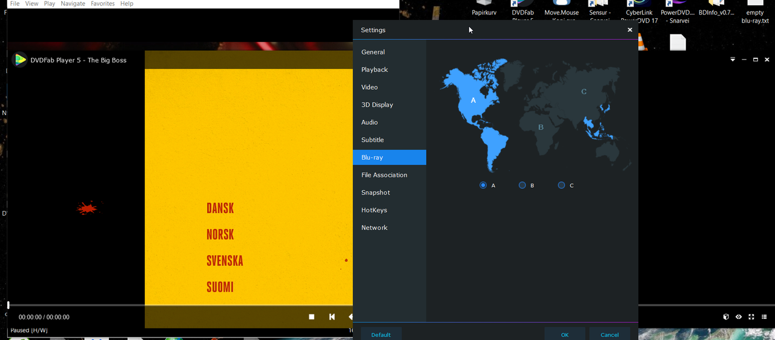The image size is (775, 340).
Task: Open the Play menu
Action: [x=50, y=4]
